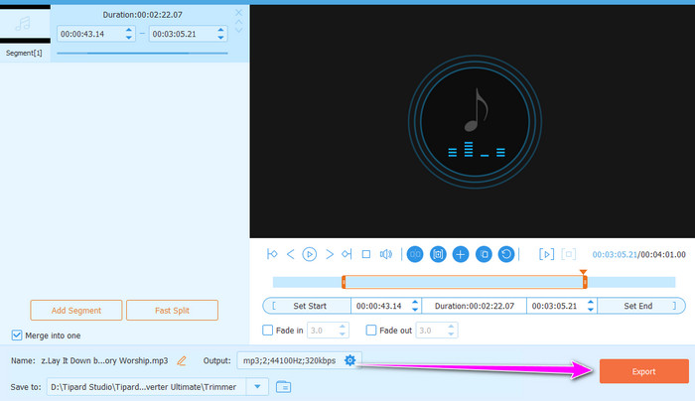This screenshot has width=695, height=401.
Task: Click the play segment bracket icon
Action: pos(546,254)
